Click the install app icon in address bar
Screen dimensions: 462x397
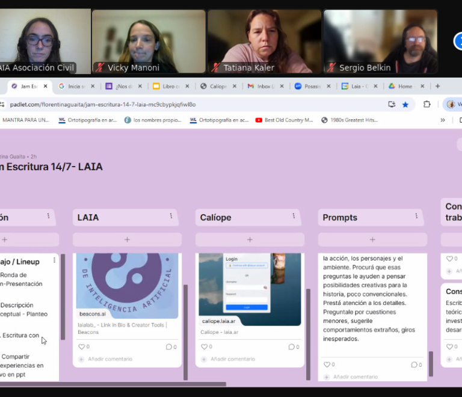(x=392, y=104)
